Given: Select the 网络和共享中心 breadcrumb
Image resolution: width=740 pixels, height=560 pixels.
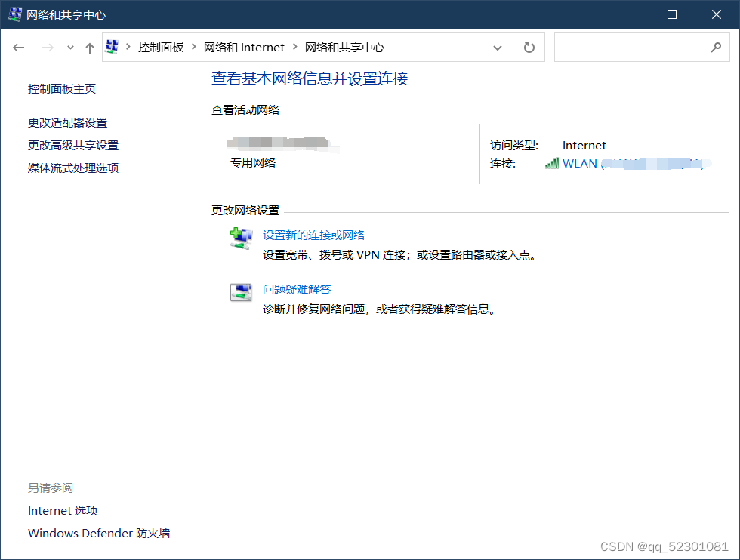Looking at the screenshot, I should pos(344,48).
